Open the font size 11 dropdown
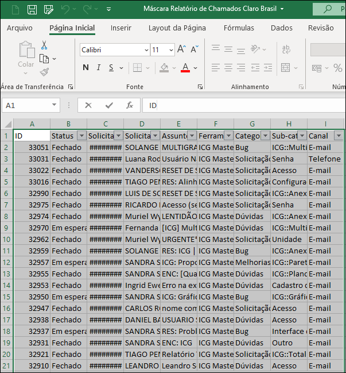This screenshot has height=373, width=346. coord(171,50)
